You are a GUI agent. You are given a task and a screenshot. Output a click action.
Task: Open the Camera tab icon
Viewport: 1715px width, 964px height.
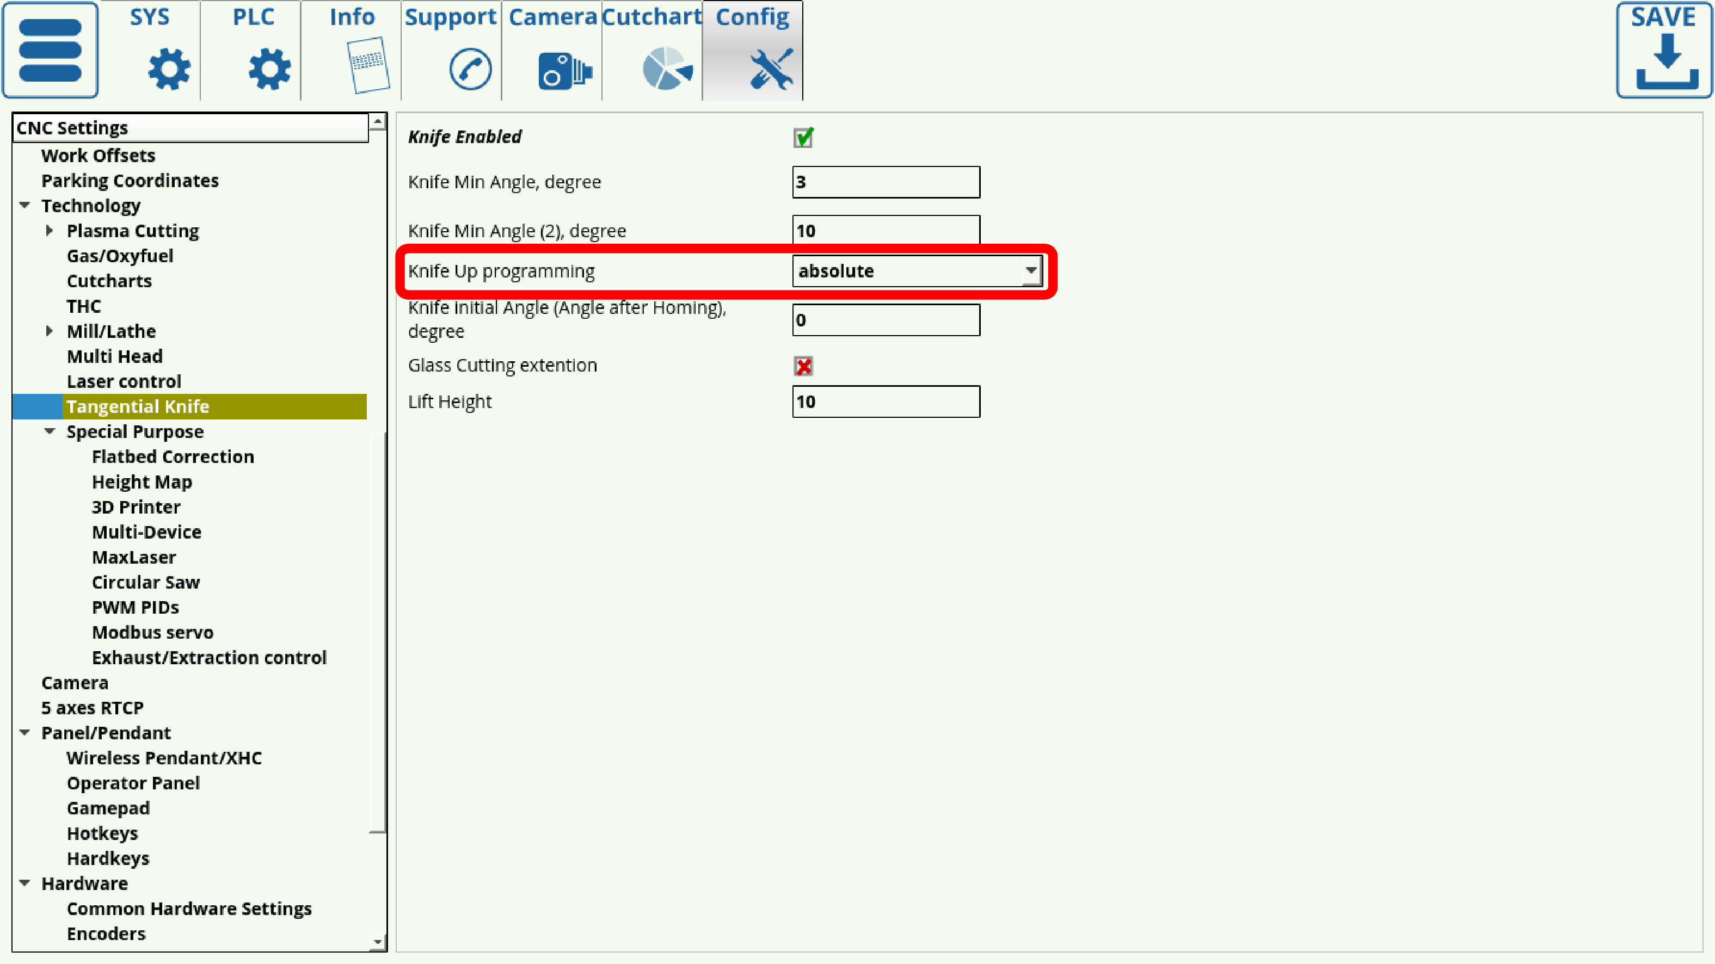click(564, 70)
